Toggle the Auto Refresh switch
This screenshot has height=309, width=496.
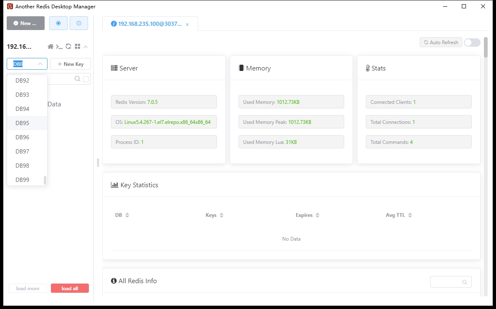click(472, 43)
